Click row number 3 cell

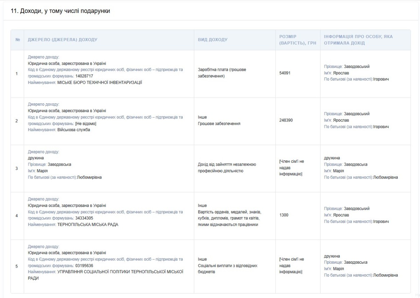tap(17, 168)
